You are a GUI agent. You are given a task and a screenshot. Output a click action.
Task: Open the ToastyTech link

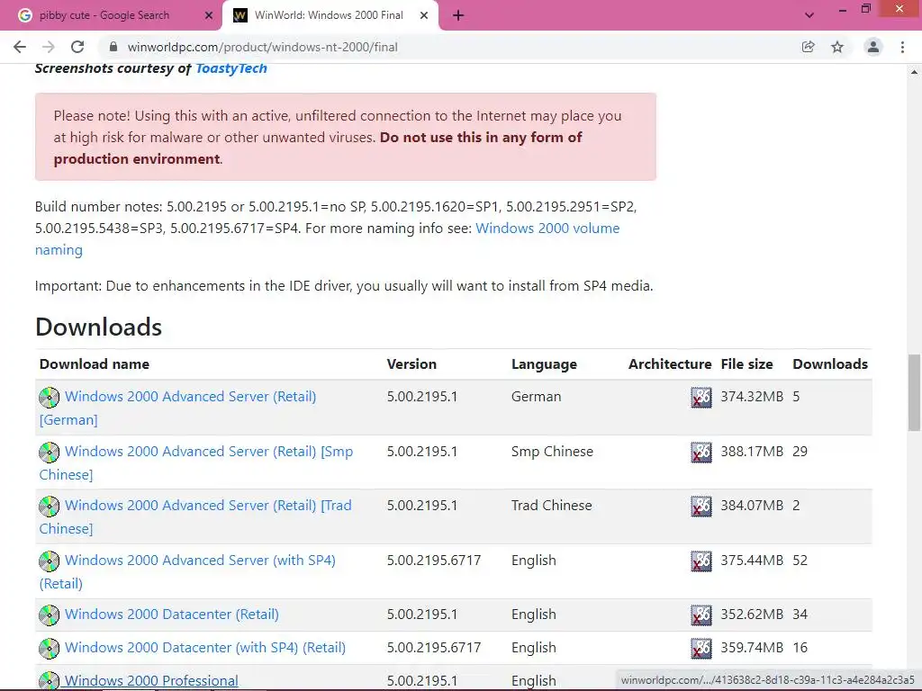231,68
